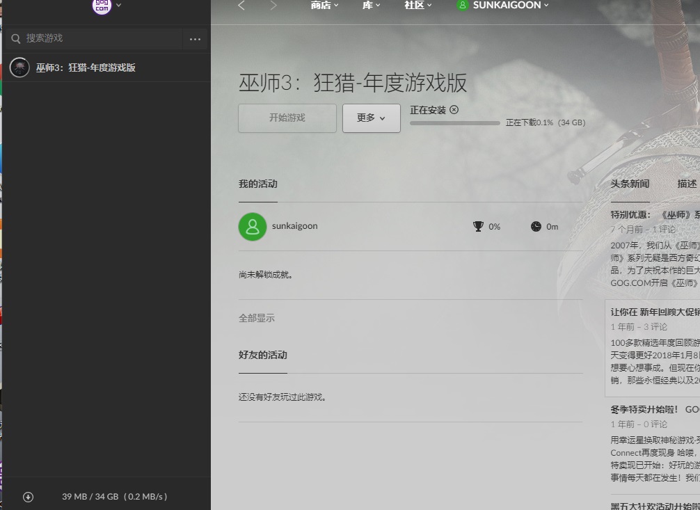The width and height of the screenshot is (700, 510).
Task: Open the 更多 dropdown button
Action: click(372, 118)
